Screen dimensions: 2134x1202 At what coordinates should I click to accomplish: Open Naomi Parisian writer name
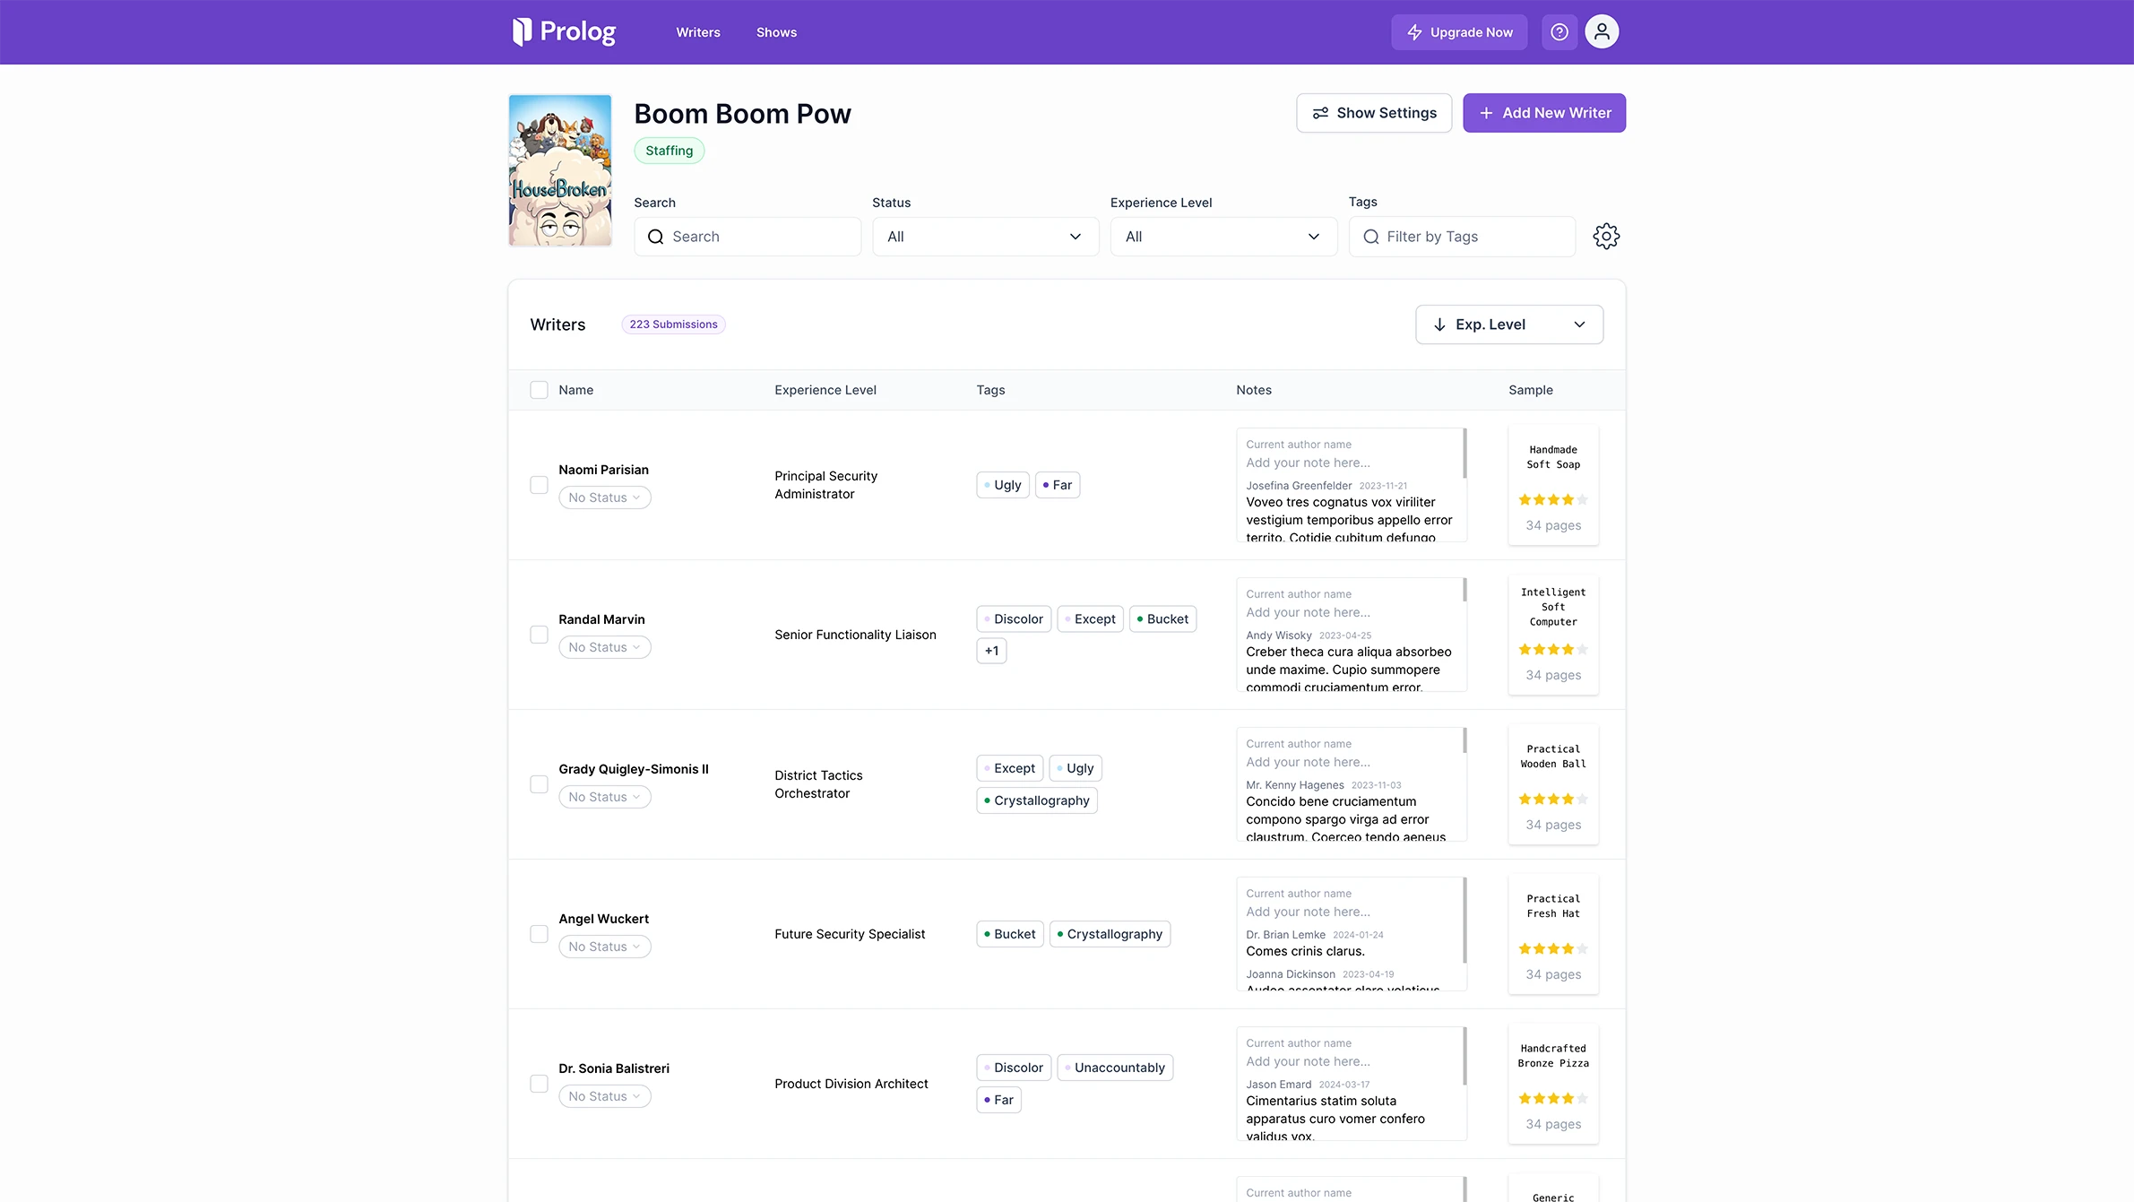(603, 470)
